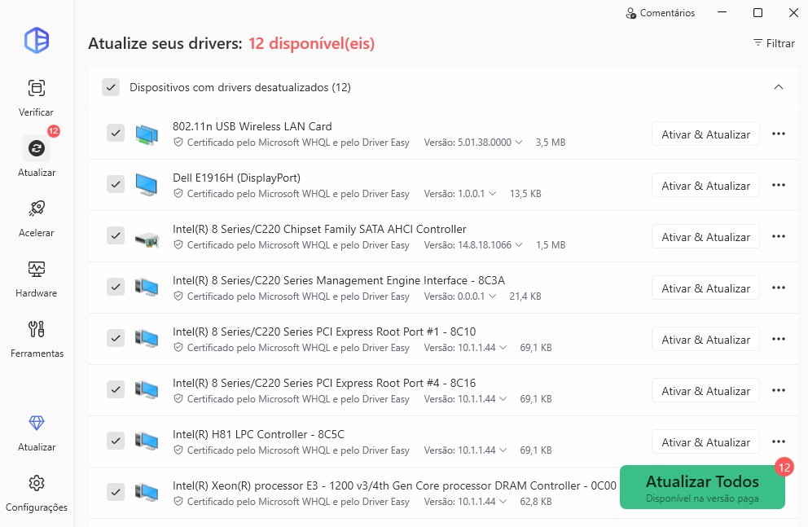Select the Verificar scan icon in sidebar
The image size is (808, 527).
pyautogui.click(x=36, y=88)
